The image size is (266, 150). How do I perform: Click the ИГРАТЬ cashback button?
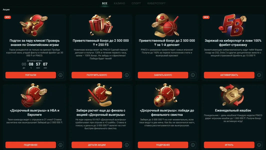point(229,145)
